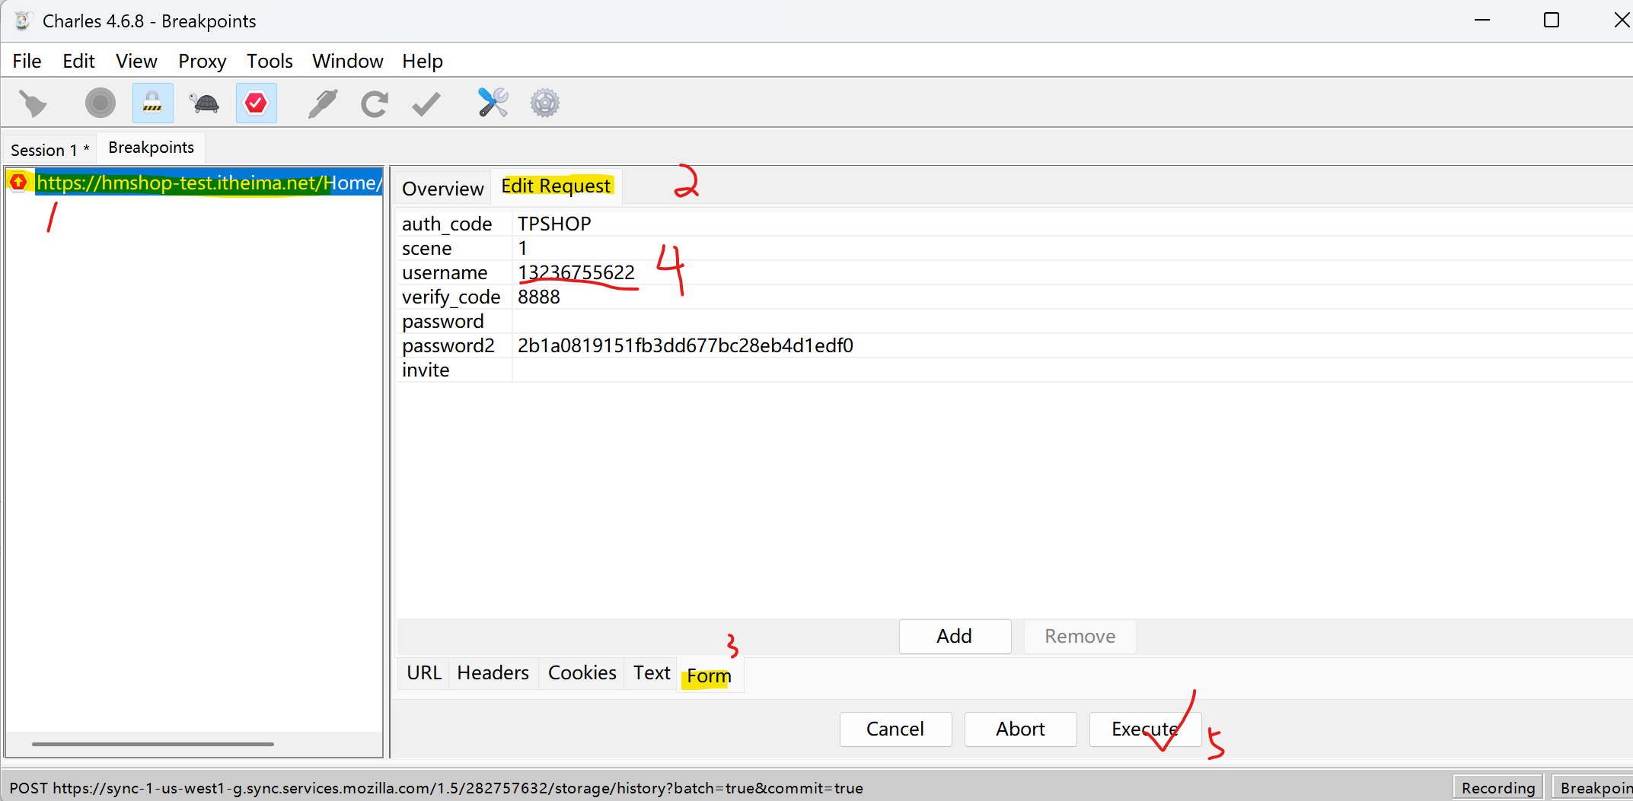This screenshot has height=801, width=1633.
Task: Click the horizontal scrollbar in left pane
Action: coord(152,744)
